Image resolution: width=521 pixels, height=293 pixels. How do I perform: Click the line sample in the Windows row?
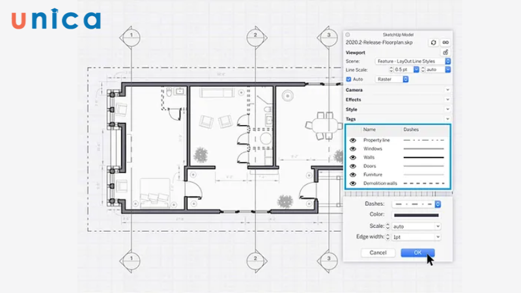pos(424,149)
